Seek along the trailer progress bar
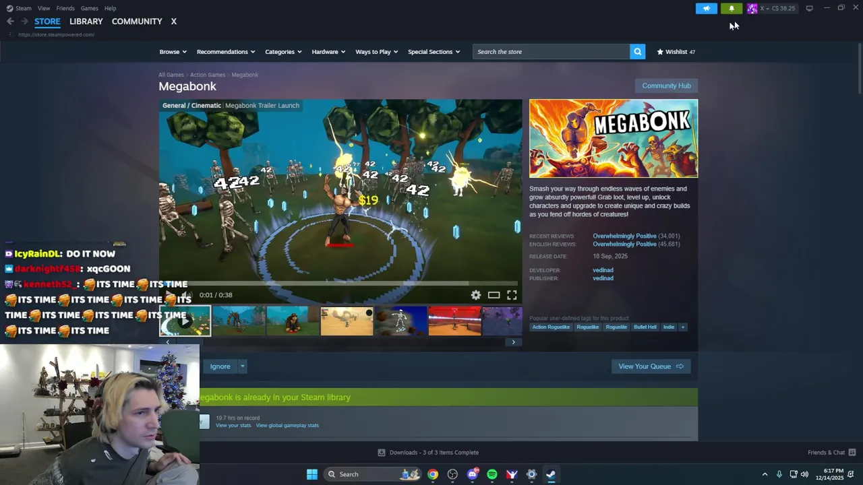The width and height of the screenshot is (863, 485). pos(340,284)
